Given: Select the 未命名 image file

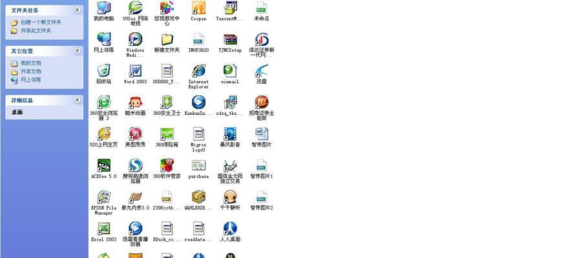Looking at the screenshot, I should (262, 8).
